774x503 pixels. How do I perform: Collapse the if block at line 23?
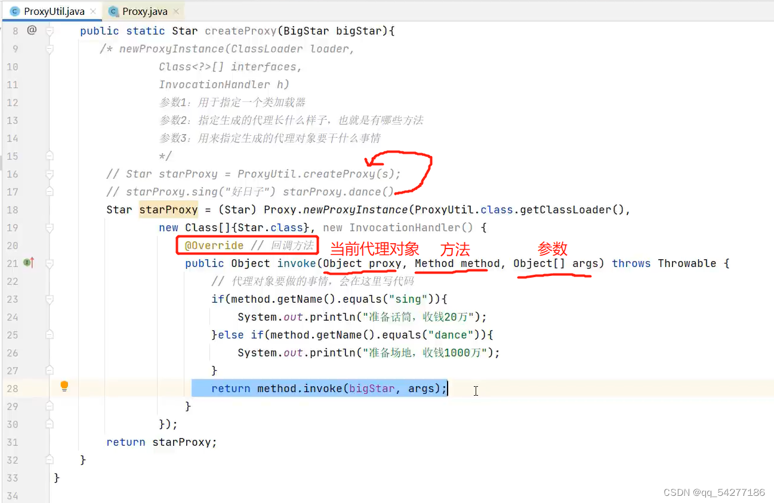[x=50, y=299]
